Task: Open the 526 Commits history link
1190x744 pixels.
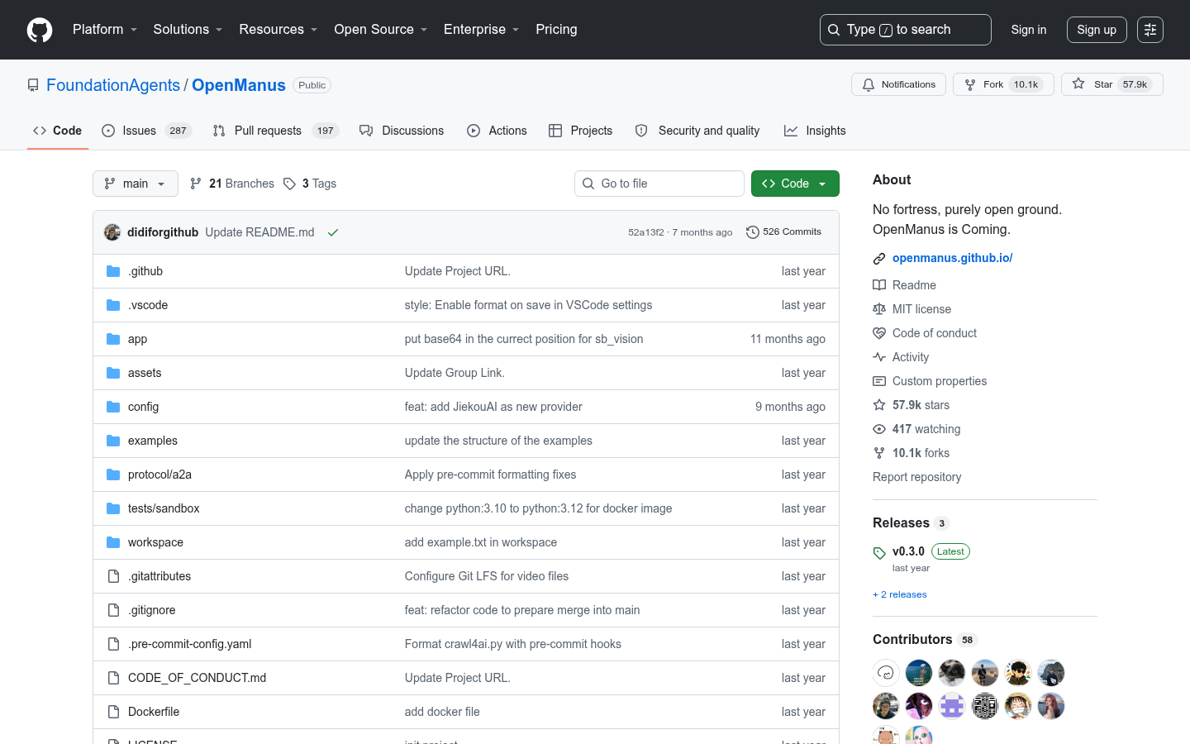Action: tap(783, 232)
